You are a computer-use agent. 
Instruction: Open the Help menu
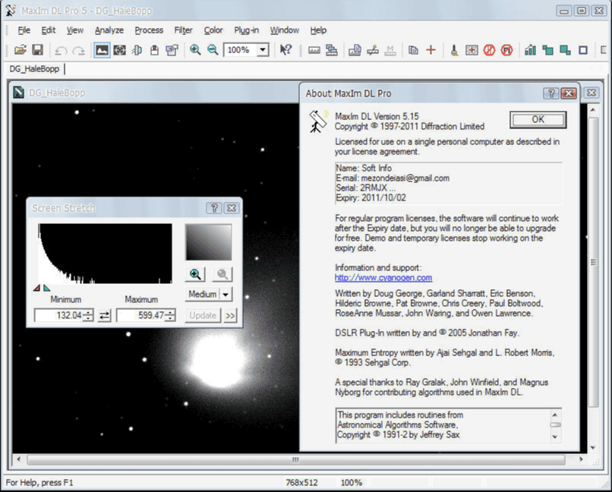coord(318,30)
